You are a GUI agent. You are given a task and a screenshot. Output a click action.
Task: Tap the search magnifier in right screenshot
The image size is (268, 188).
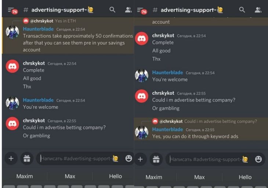pyautogui.click(x=242, y=10)
